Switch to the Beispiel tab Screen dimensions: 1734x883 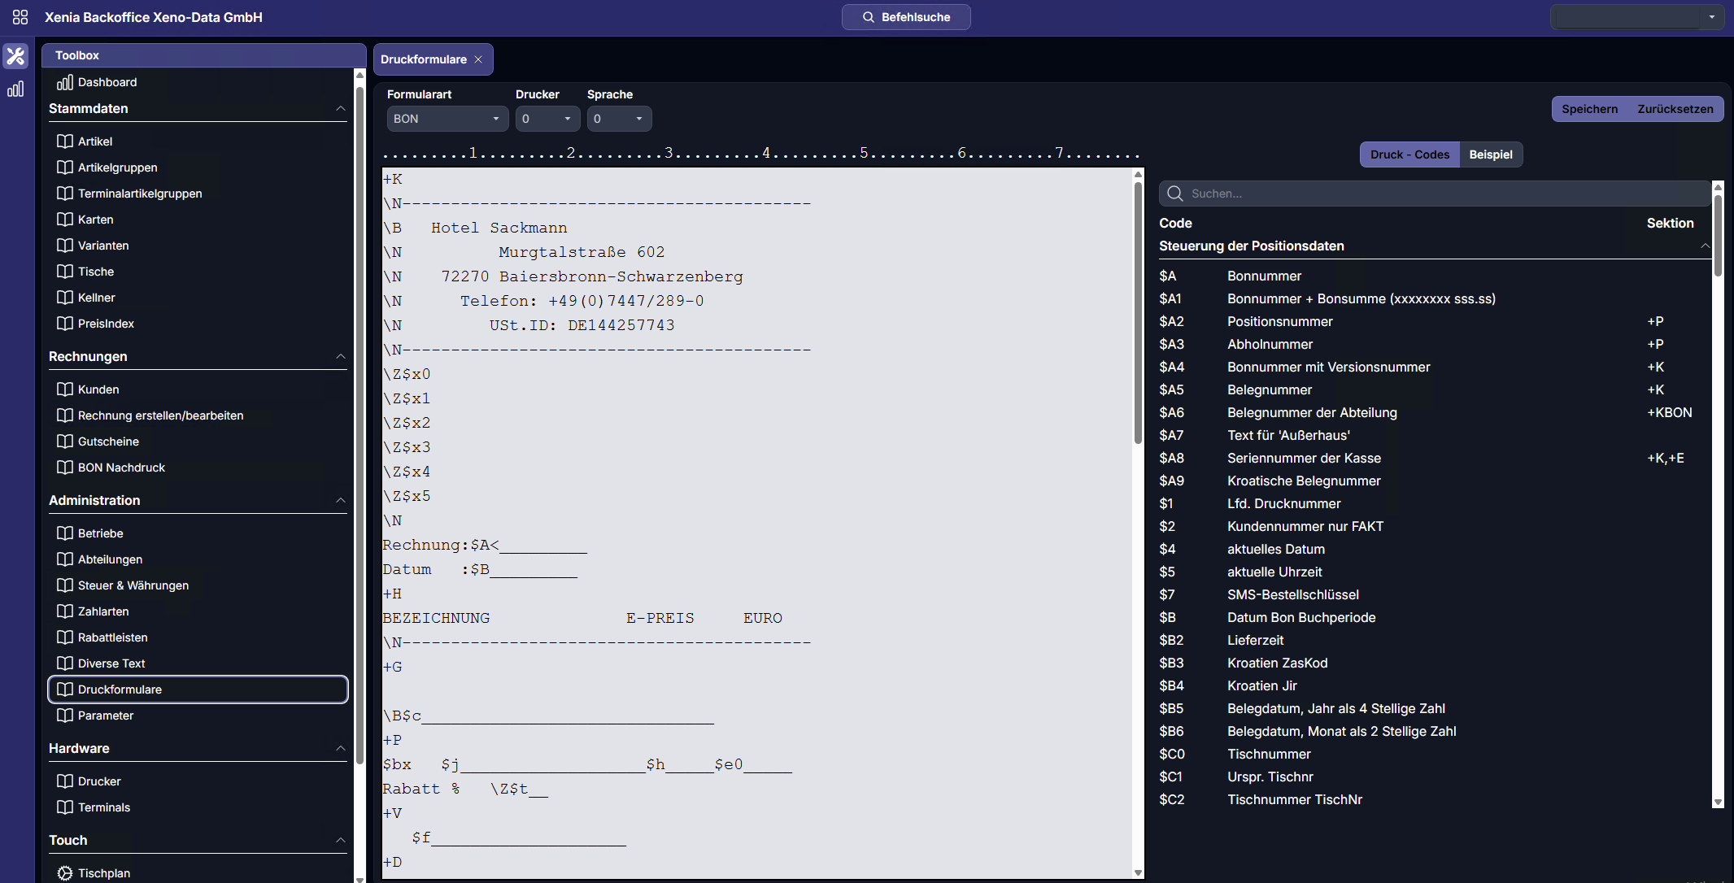(1490, 154)
